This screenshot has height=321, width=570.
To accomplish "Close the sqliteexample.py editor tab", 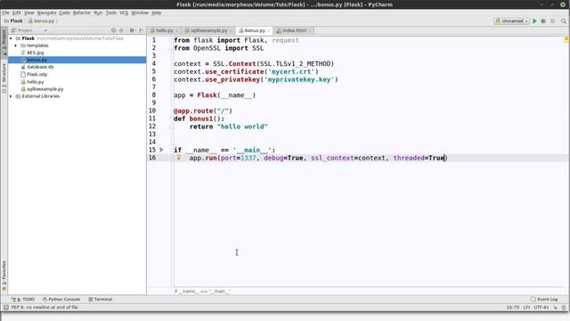I will tap(231, 31).
